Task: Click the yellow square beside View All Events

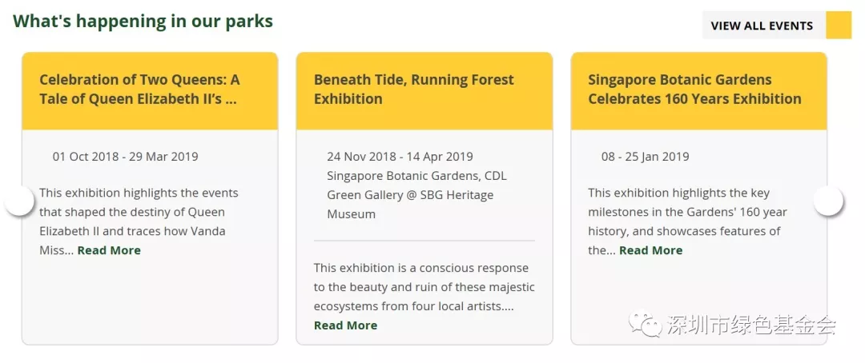Action: [839, 26]
